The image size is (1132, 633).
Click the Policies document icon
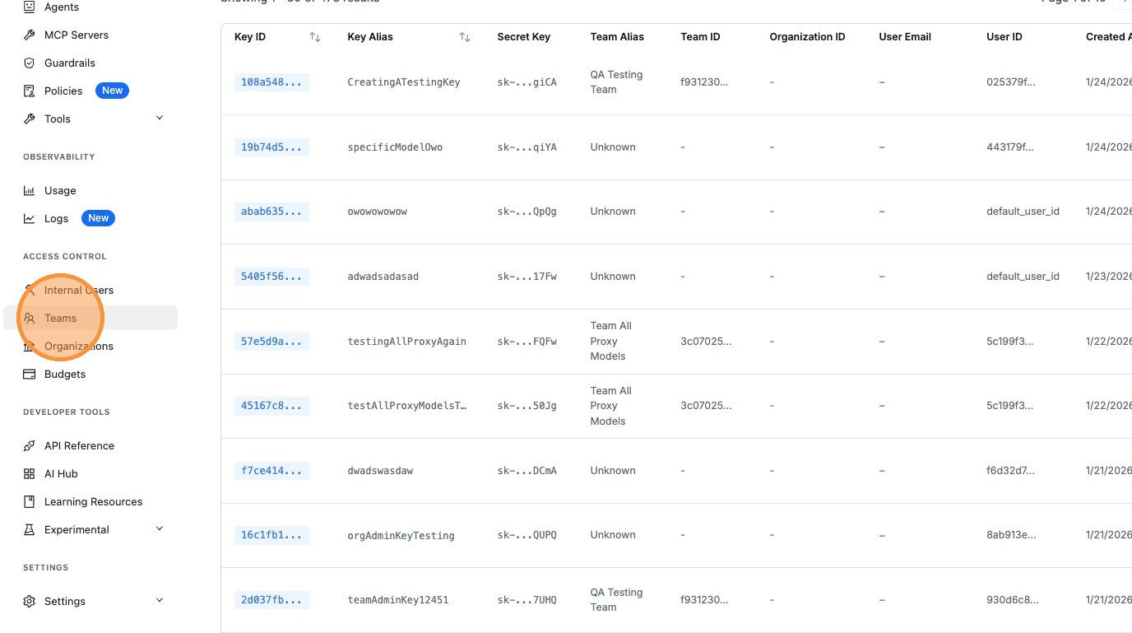(x=30, y=91)
